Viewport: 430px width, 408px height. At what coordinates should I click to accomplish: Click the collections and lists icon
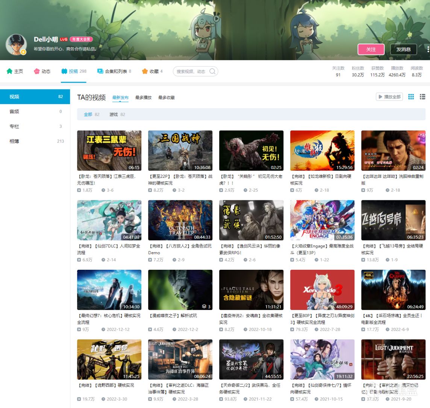[100, 71]
